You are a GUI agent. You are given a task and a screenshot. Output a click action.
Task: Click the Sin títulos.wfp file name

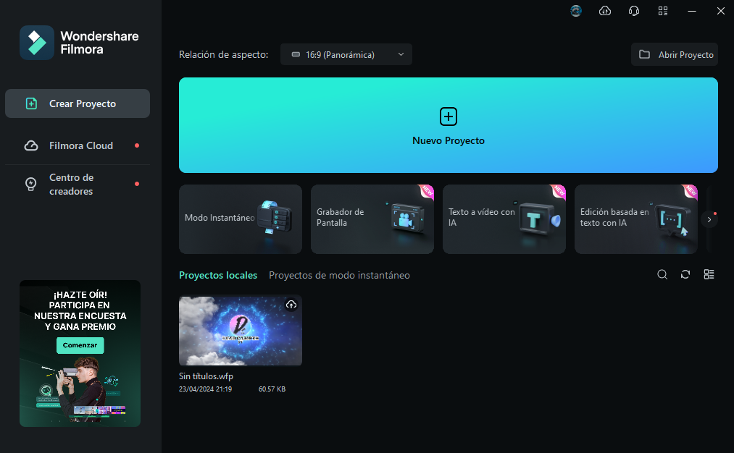coord(206,376)
